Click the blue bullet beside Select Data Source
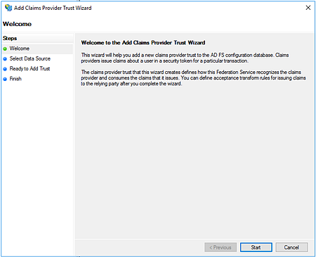The width and height of the screenshot is (316, 257). coord(5,59)
